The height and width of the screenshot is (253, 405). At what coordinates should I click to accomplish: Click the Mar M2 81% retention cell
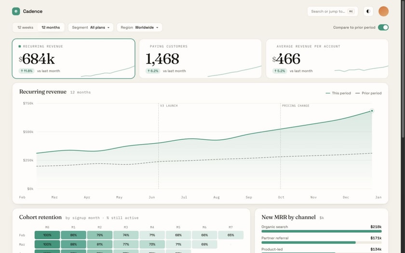100,244
